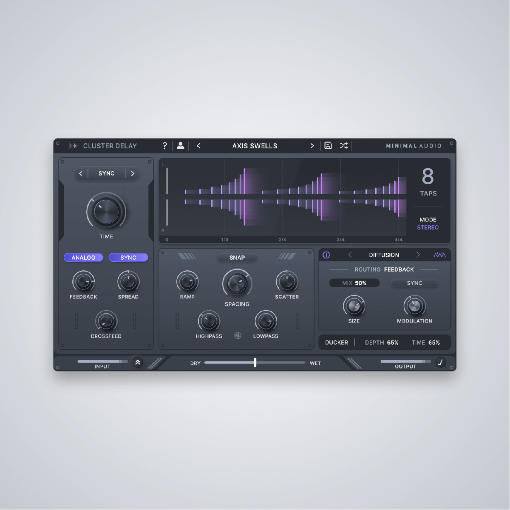This screenshot has width=510, height=510.
Task: Click the Dry/Wet mix slider handle
Action: click(255, 363)
